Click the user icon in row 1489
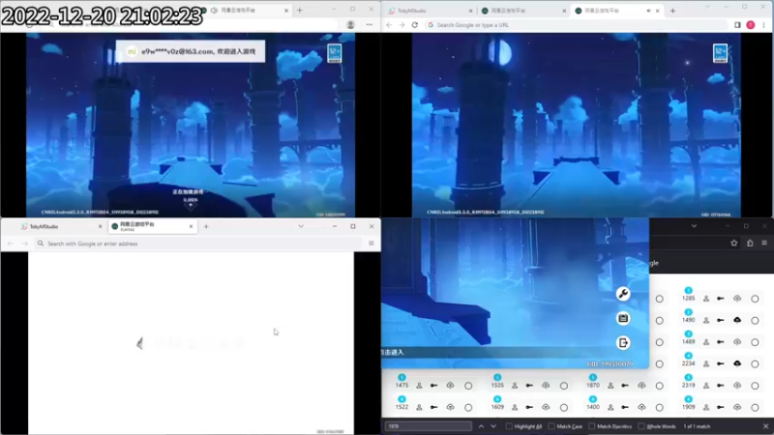Image resolution: width=774 pixels, height=435 pixels. [x=706, y=342]
